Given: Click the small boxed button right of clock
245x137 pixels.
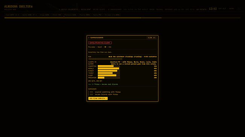Looking at the screenshot, I should pyautogui.click(x=239, y=9).
